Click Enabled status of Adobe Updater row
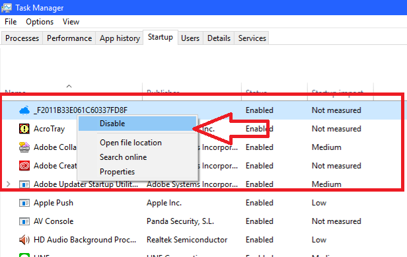Screen dimensions: 407x257 (260, 184)
